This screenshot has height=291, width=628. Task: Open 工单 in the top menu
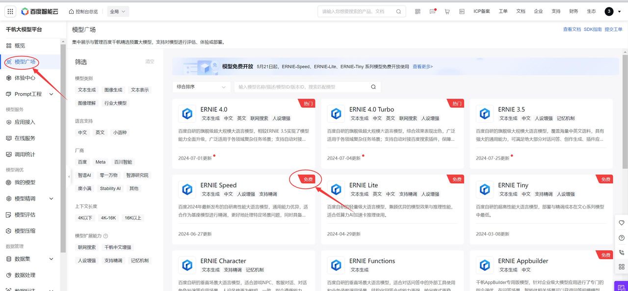pos(503,11)
